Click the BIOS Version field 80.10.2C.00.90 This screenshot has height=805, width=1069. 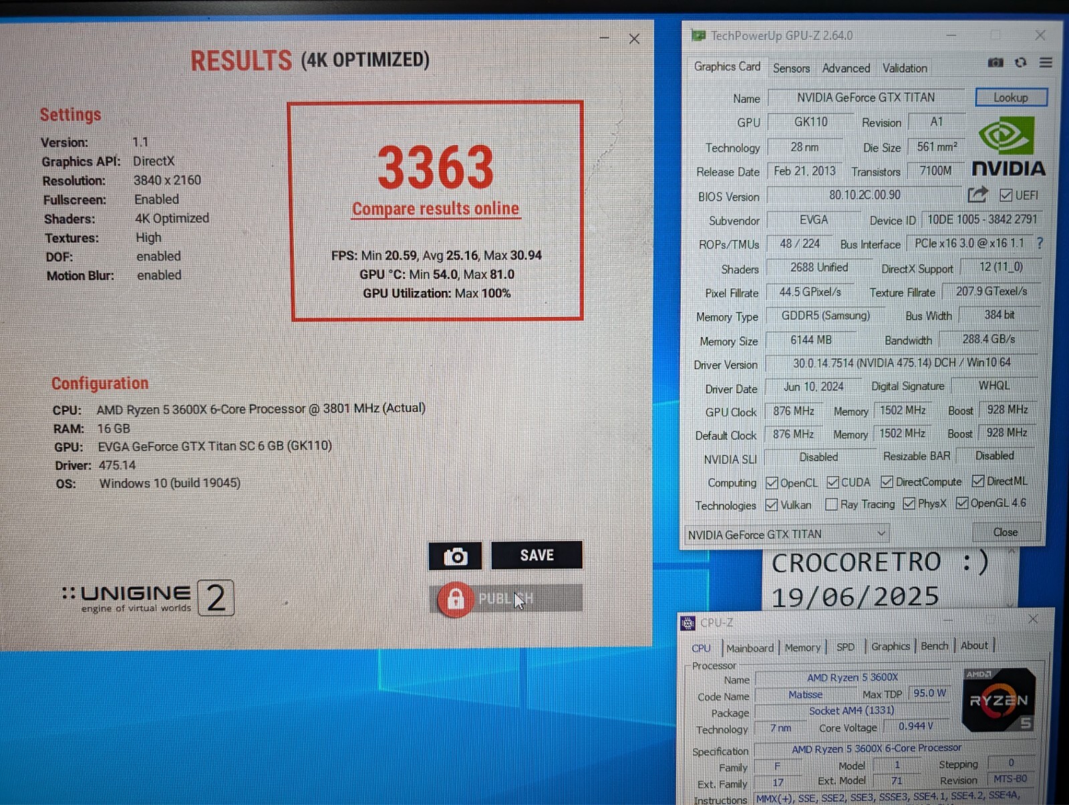(865, 195)
